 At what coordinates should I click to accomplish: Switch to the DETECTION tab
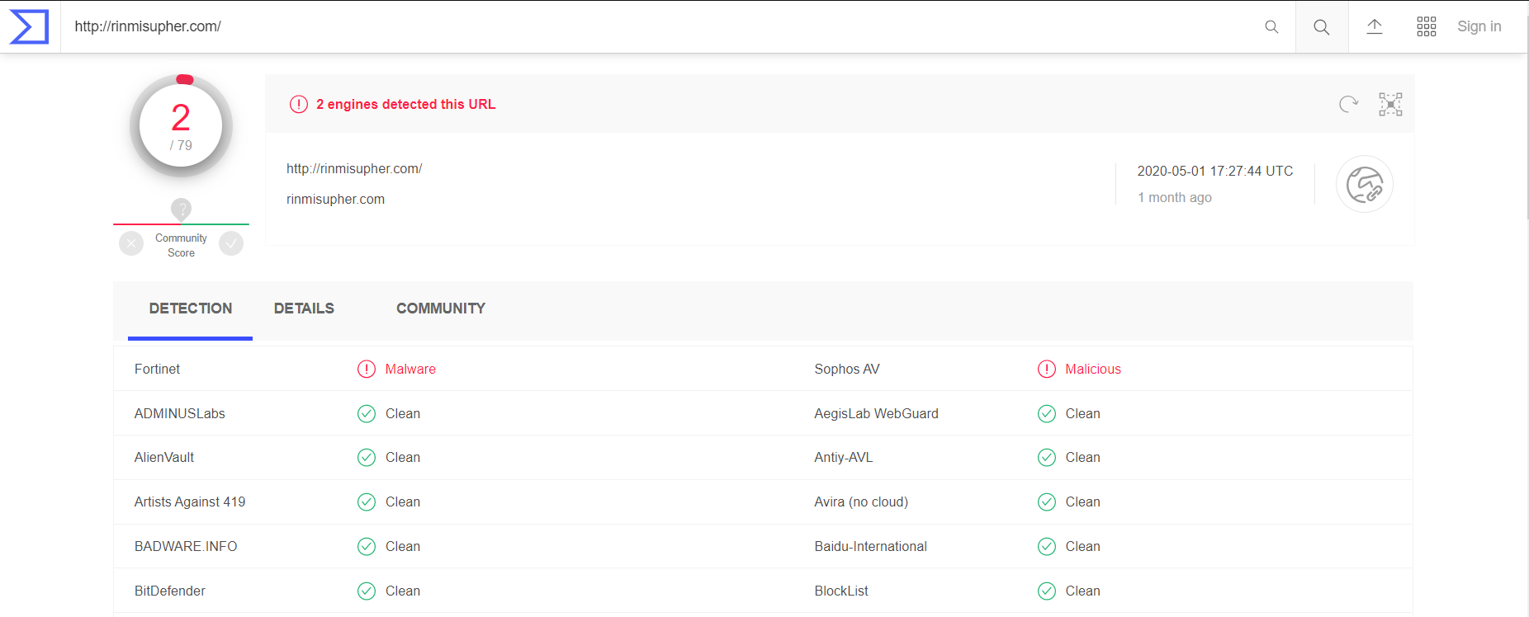(x=191, y=308)
